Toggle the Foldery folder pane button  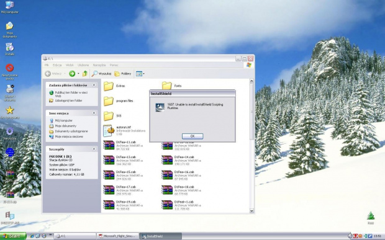coord(123,74)
